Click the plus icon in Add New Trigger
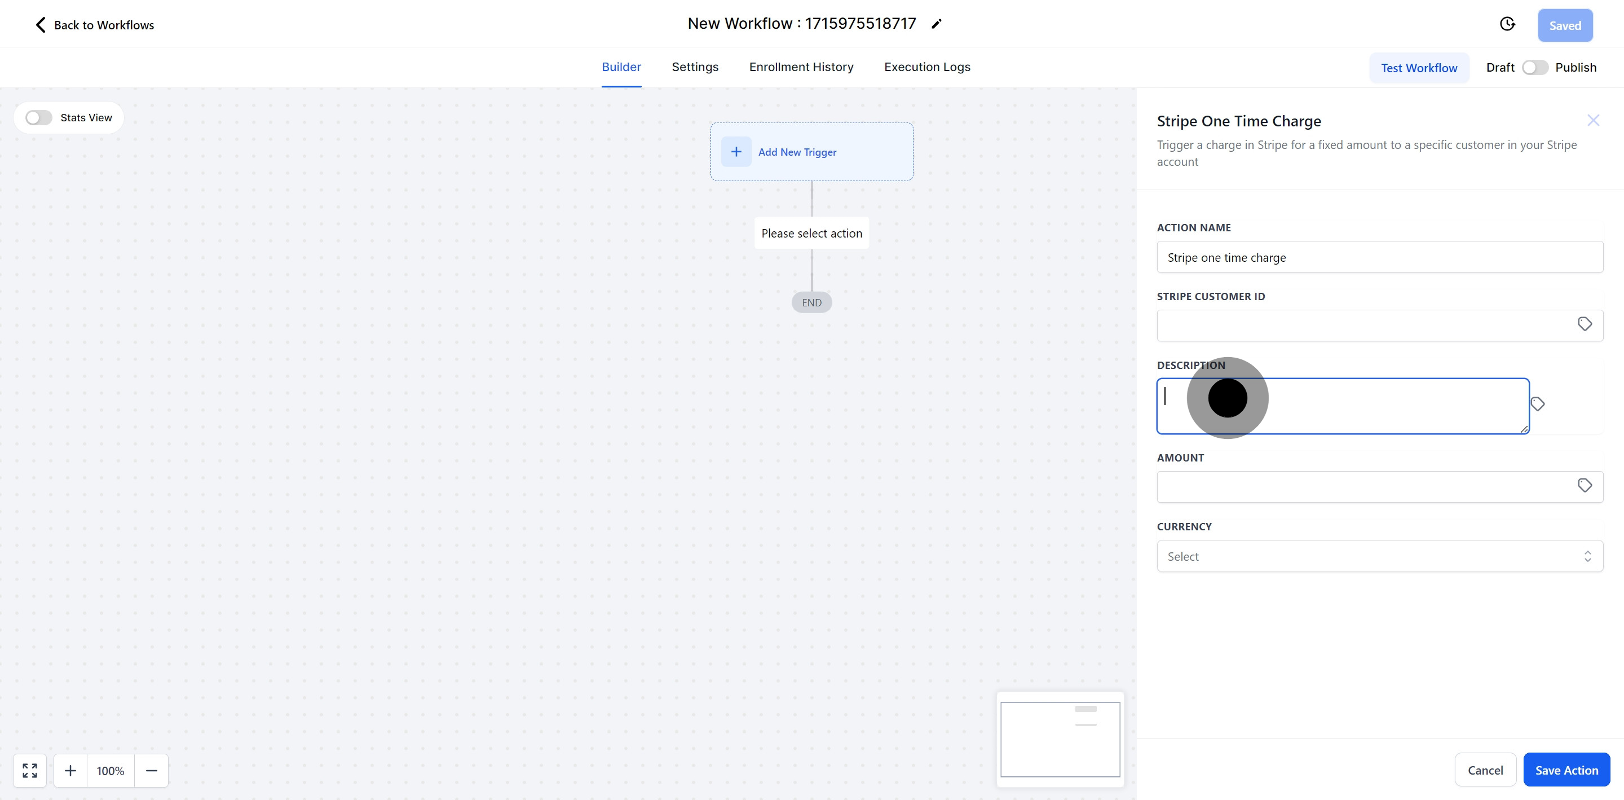 tap(736, 151)
